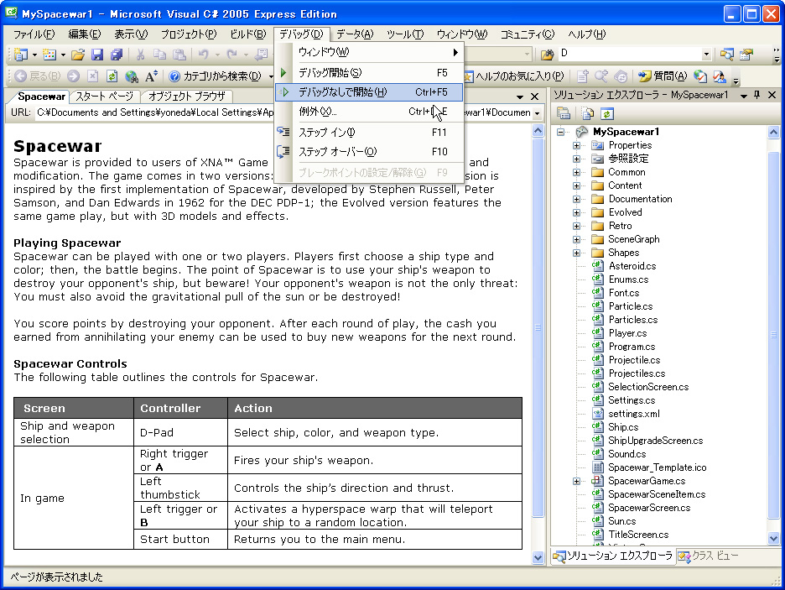Click the Save All icon

116,55
